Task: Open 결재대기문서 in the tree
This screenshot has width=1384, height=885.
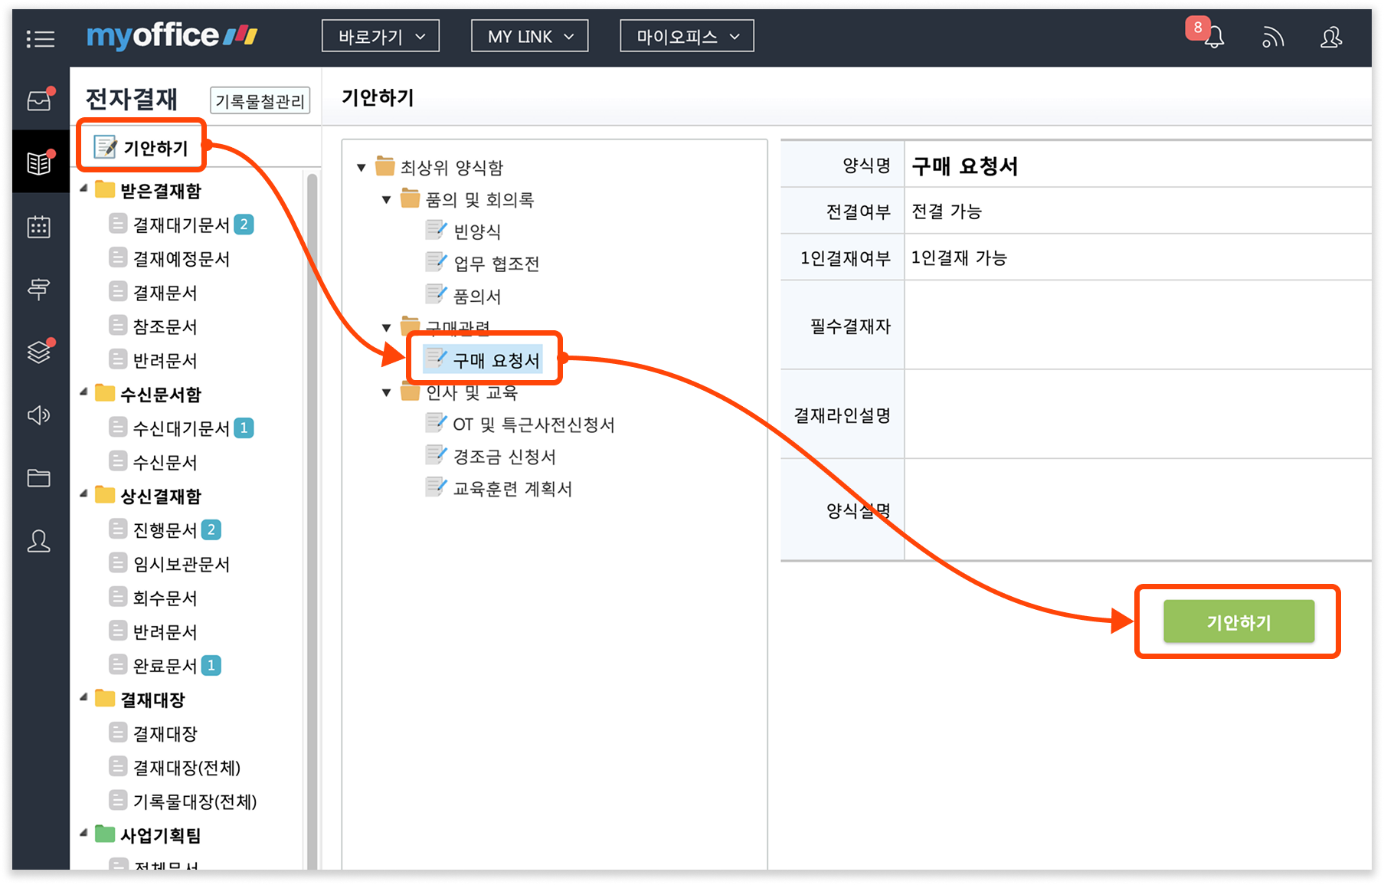Action: coord(182,225)
